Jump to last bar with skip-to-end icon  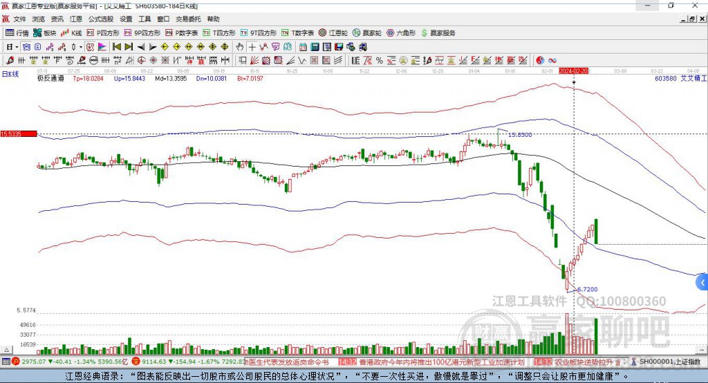click(x=129, y=47)
